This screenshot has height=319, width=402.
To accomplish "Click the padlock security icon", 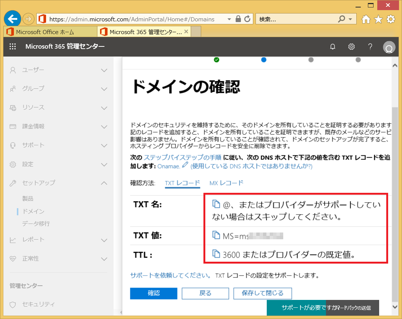I will point(238,19).
